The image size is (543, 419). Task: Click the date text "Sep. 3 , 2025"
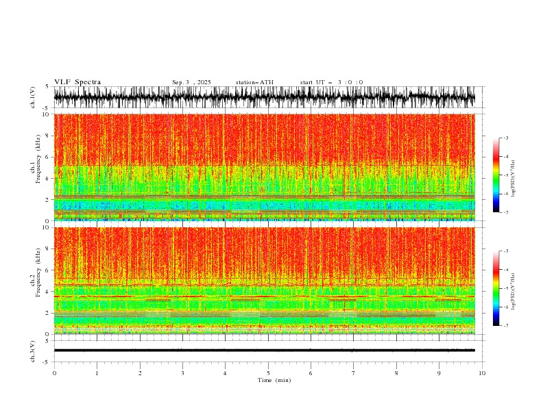click(x=191, y=82)
